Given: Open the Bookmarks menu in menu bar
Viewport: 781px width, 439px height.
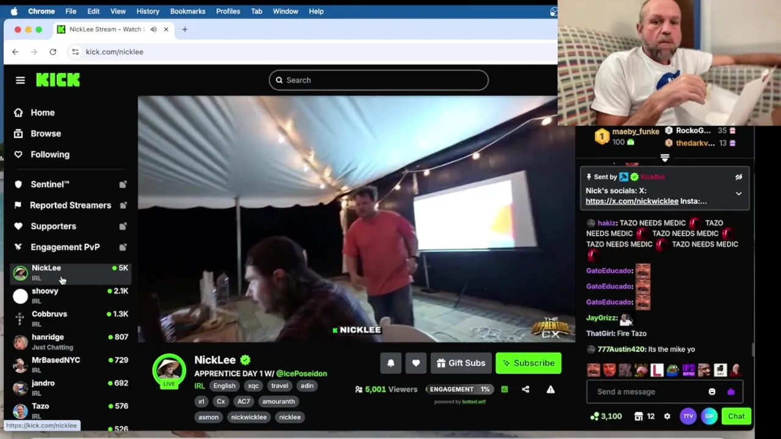Looking at the screenshot, I should coord(187,11).
